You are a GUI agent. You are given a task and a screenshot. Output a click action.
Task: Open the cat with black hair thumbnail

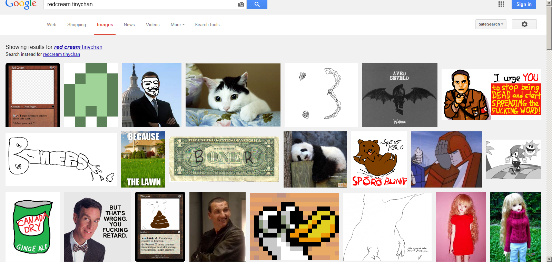[233, 95]
